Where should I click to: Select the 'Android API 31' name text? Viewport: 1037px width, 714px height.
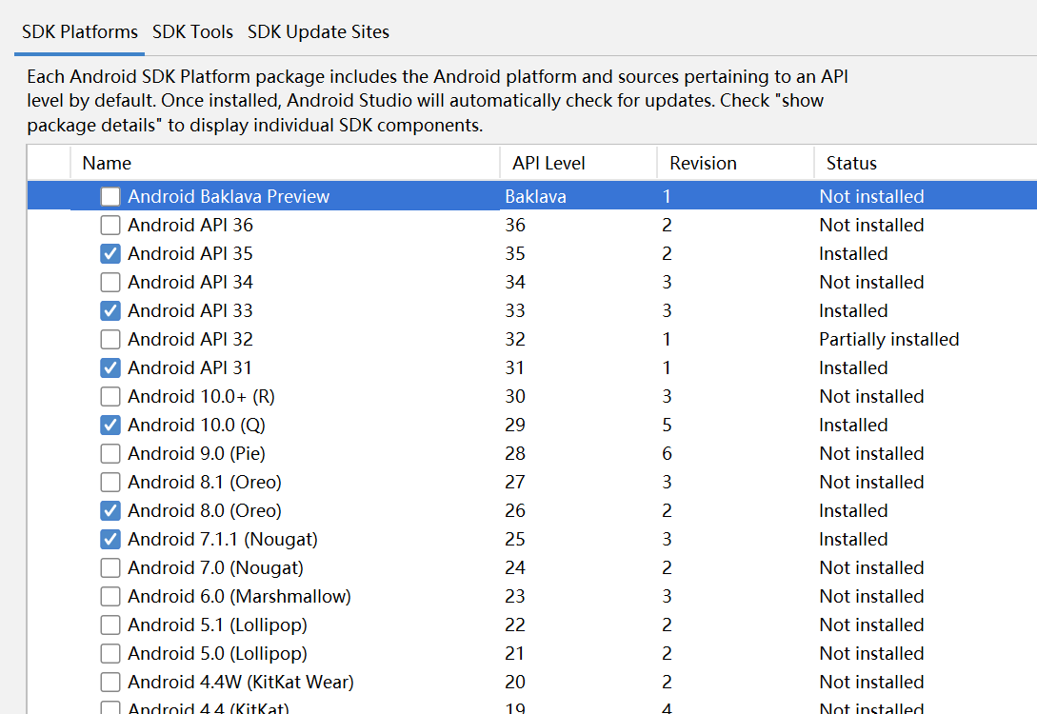[x=189, y=367]
